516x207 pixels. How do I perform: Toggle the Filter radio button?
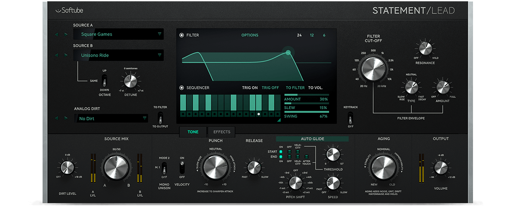click(x=182, y=35)
